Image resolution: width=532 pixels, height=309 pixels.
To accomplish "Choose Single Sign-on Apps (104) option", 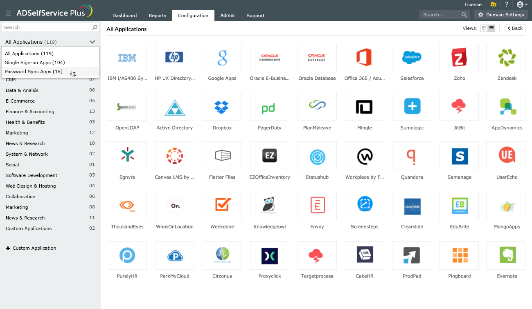I will pos(50,63).
